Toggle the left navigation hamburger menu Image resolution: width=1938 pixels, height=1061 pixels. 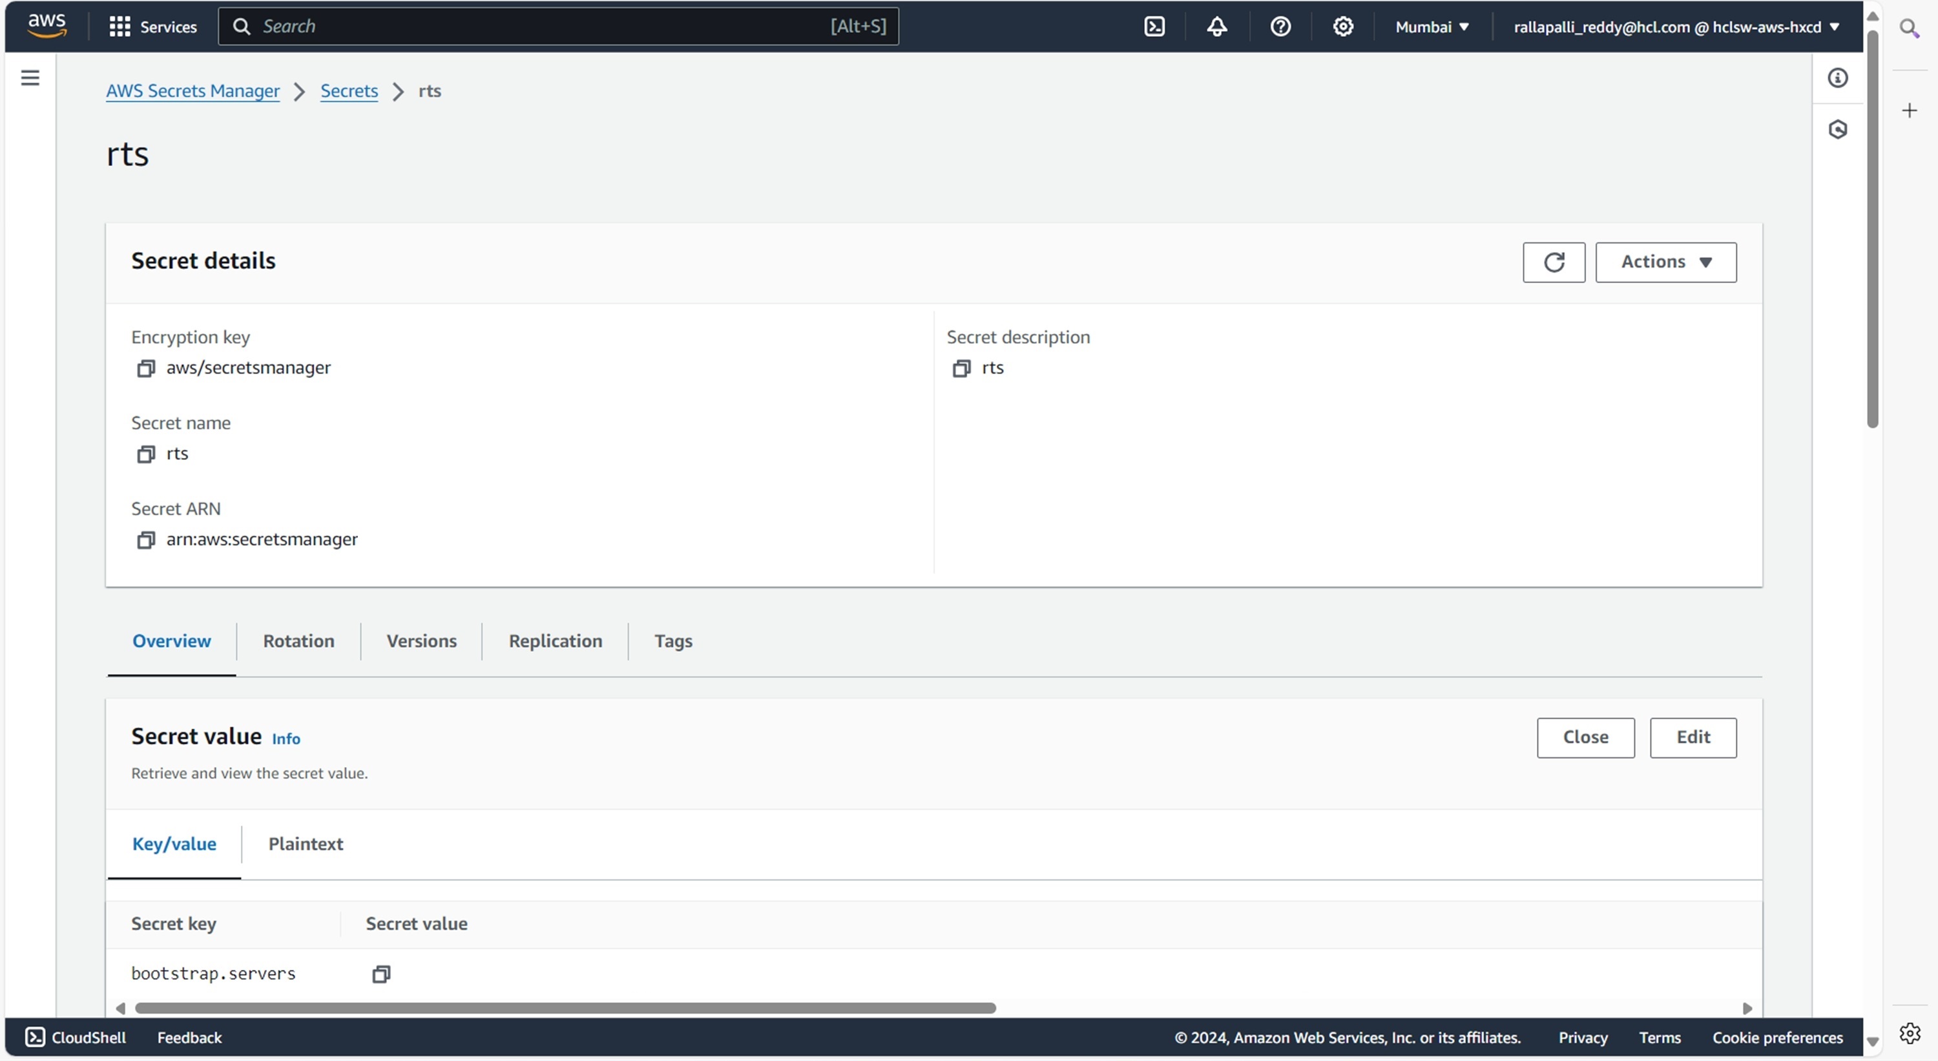point(30,78)
